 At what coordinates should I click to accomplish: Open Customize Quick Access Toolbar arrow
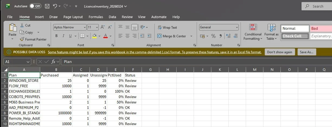[x=76, y=6]
